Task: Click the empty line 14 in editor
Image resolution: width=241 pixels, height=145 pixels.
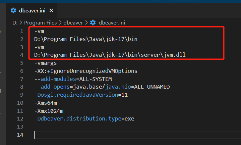Action: click(137, 135)
